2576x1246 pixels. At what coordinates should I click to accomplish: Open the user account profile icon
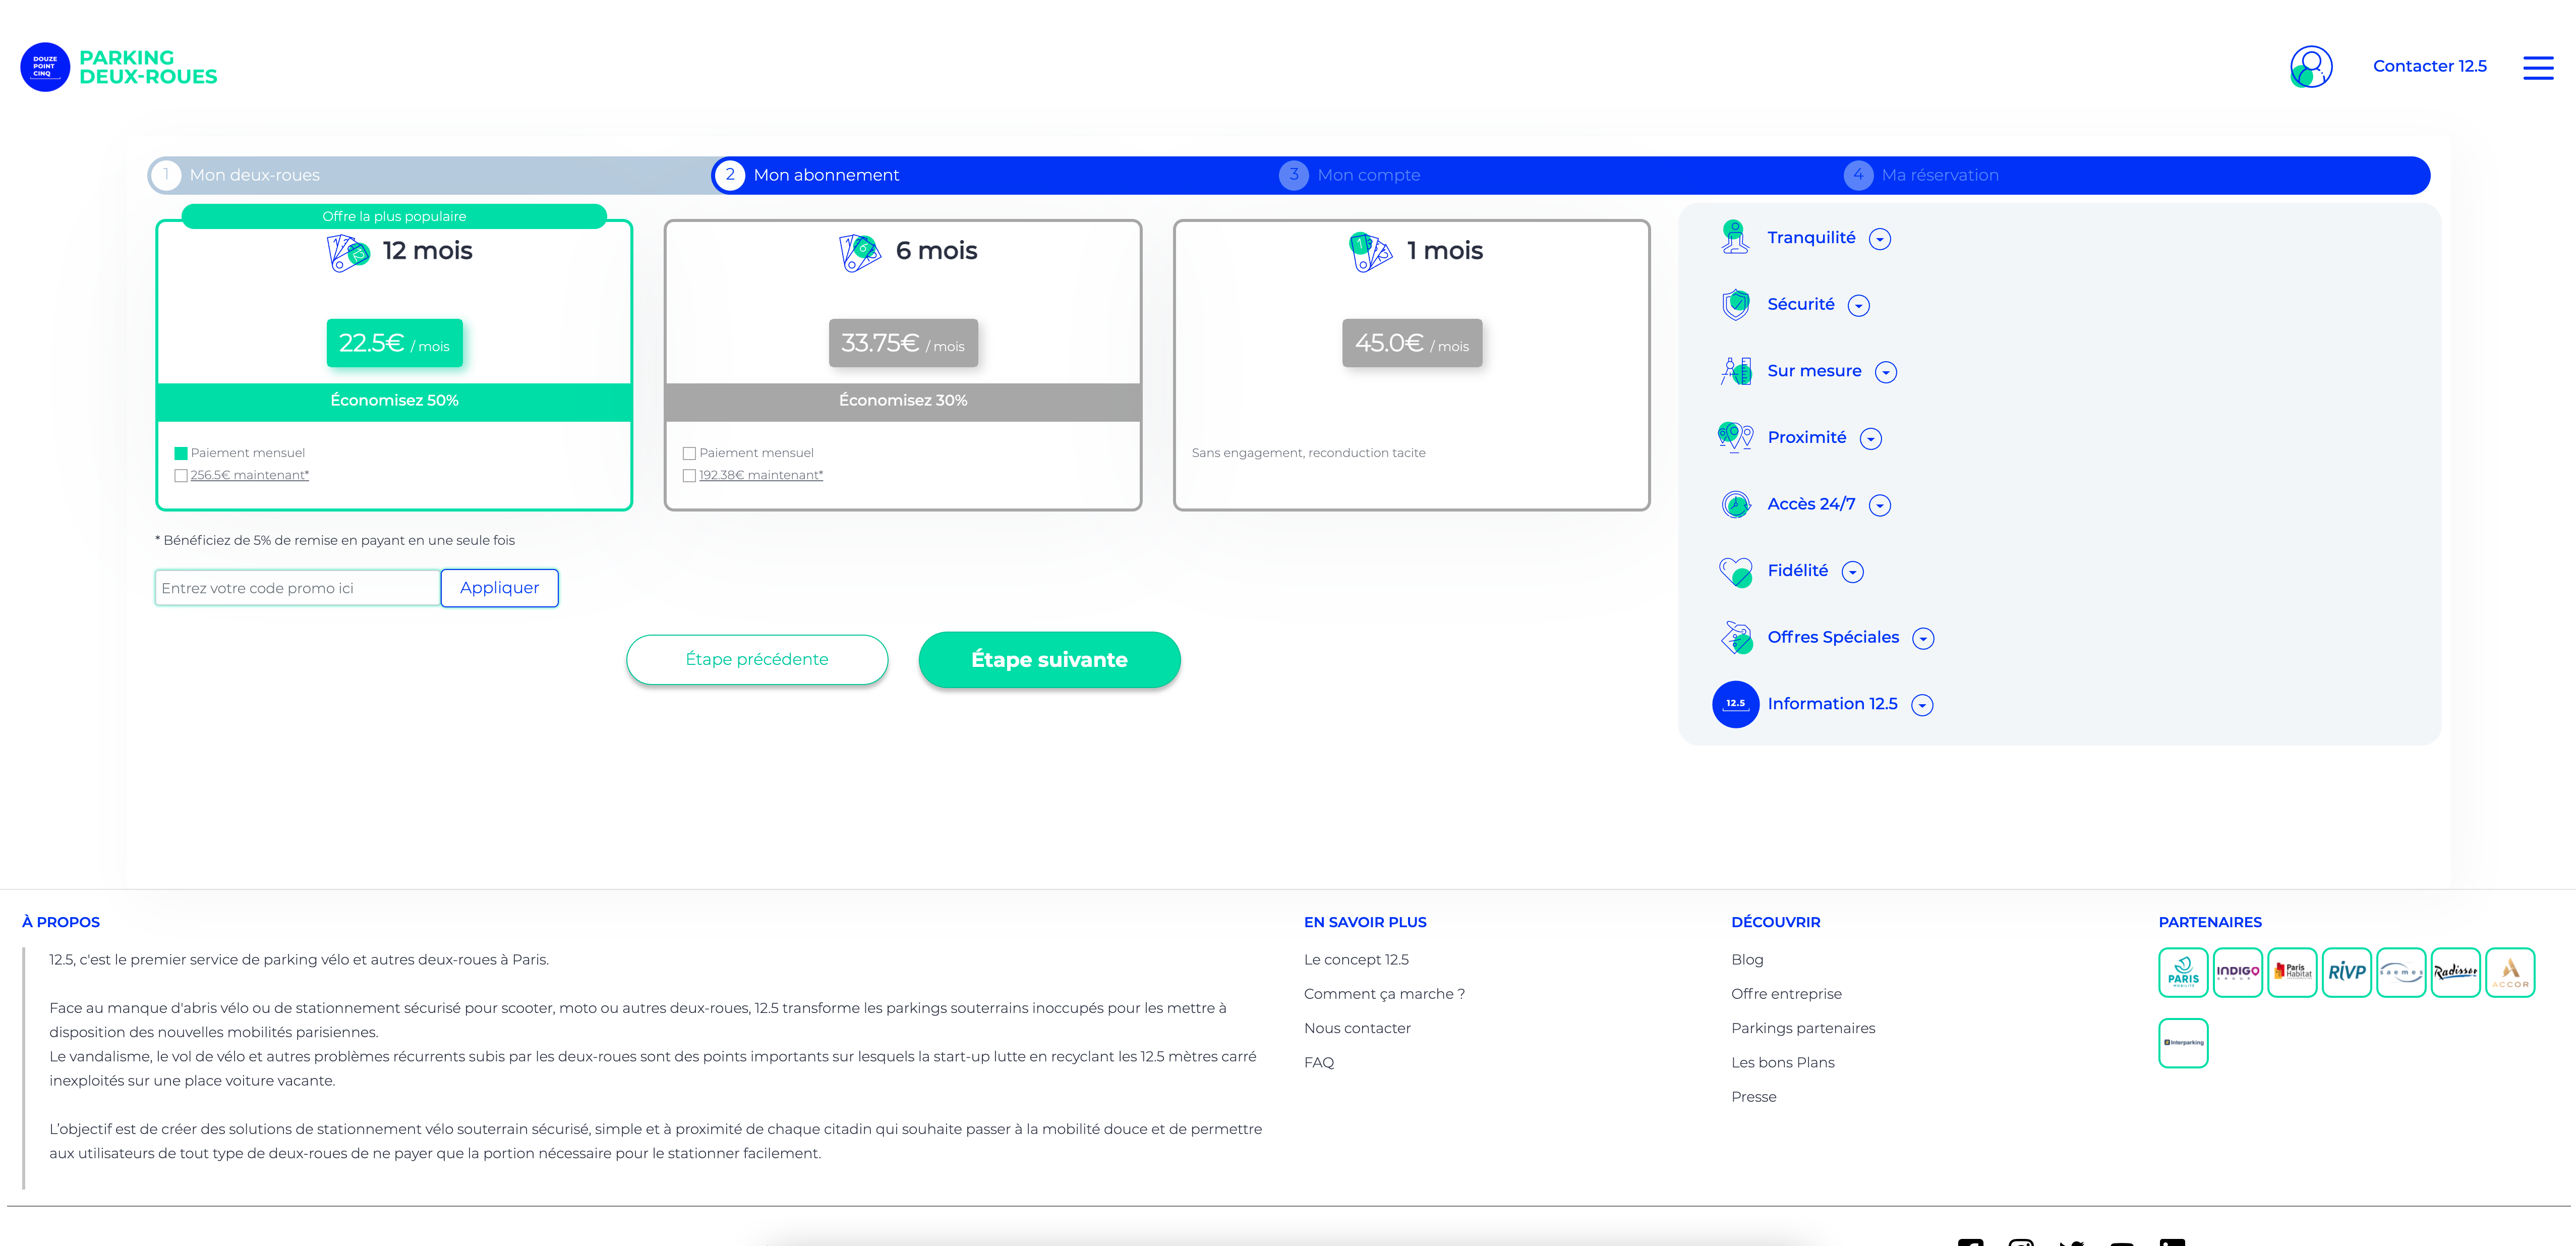[x=2311, y=67]
